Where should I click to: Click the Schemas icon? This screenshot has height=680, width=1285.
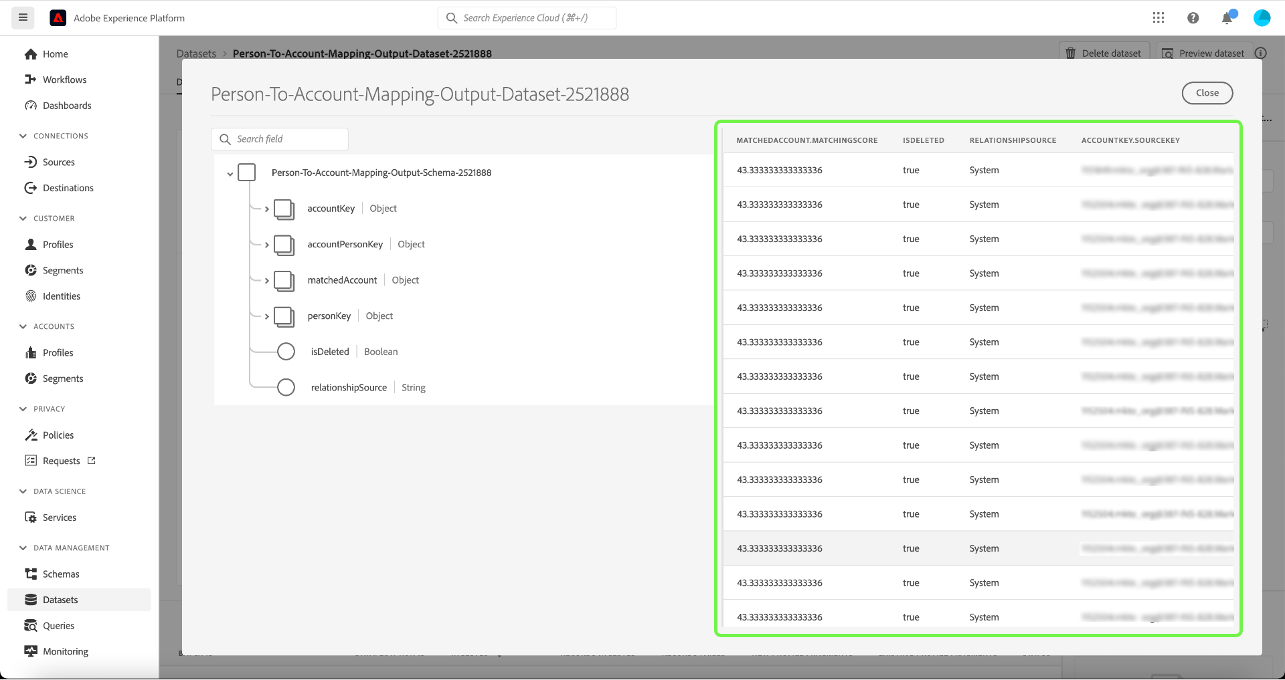click(x=31, y=574)
